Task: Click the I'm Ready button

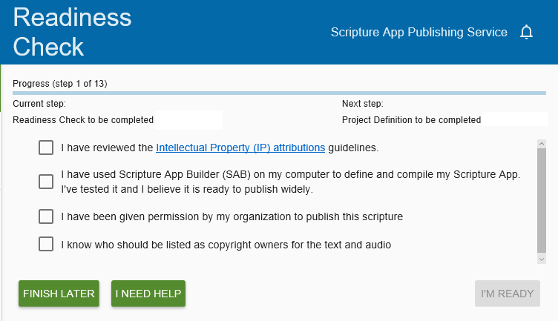Action: [507, 294]
